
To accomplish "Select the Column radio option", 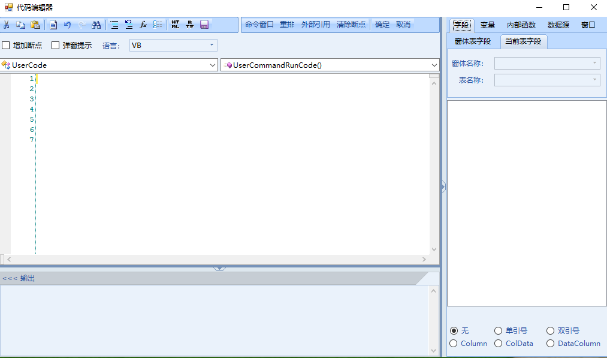I will pos(454,343).
